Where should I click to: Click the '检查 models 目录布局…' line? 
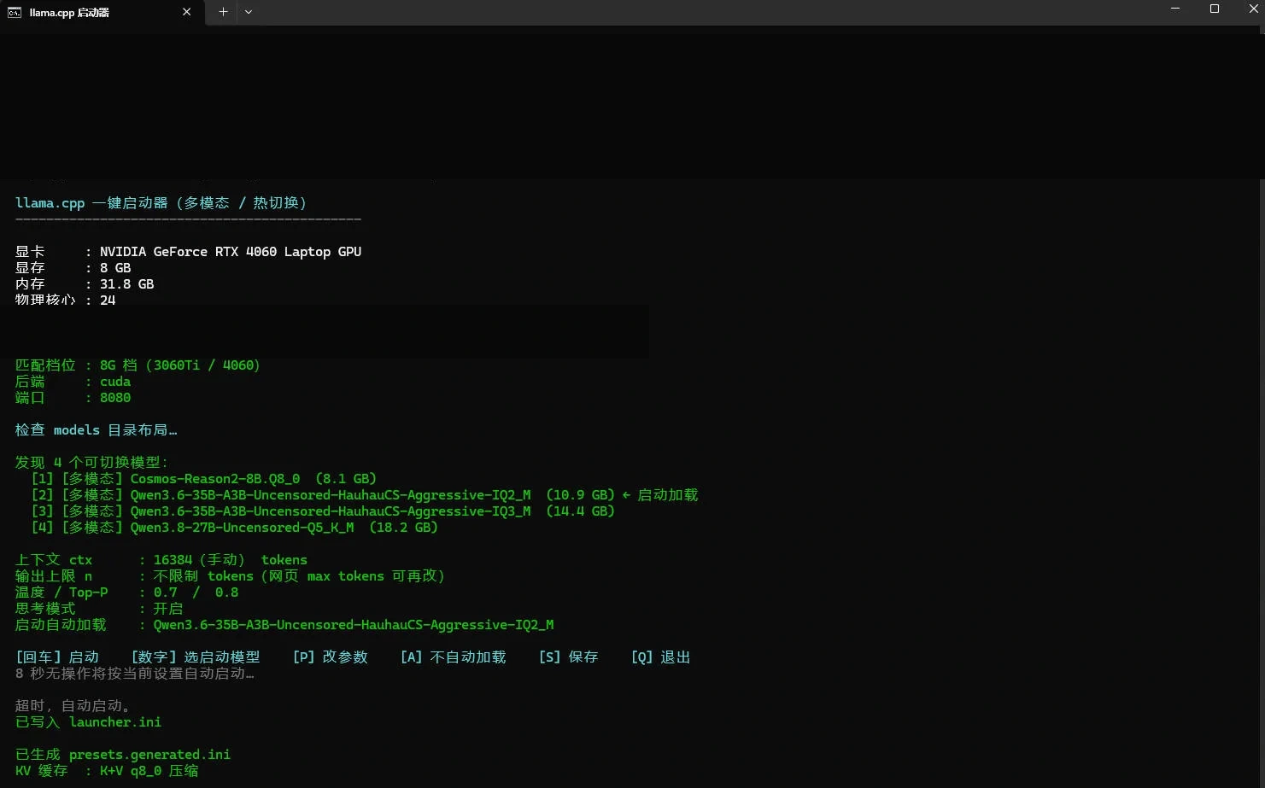97,430
